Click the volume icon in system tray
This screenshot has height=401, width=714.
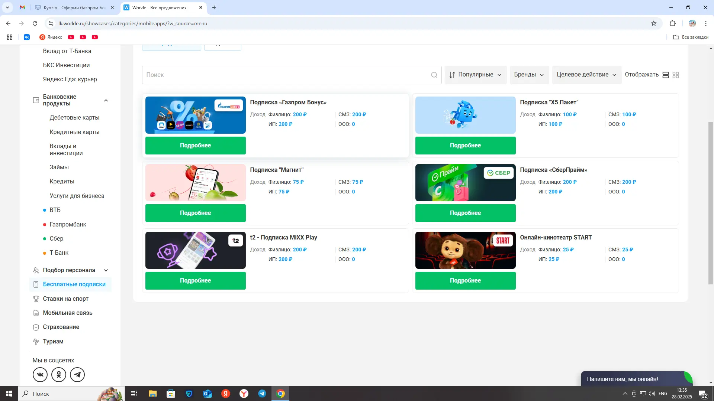[652, 394]
